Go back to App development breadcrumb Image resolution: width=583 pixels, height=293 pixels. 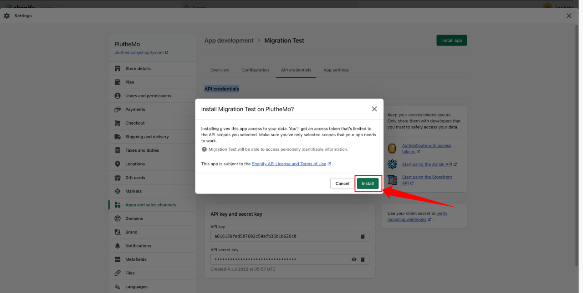click(229, 40)
